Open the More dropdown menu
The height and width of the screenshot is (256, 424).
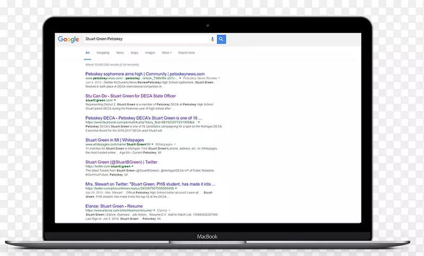tap(166, 53)
